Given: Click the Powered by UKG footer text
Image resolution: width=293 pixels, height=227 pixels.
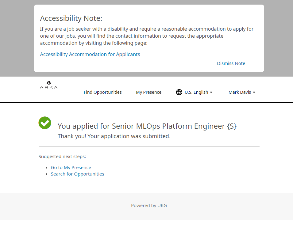Looking at the screenshot, I should coord(149,206).
